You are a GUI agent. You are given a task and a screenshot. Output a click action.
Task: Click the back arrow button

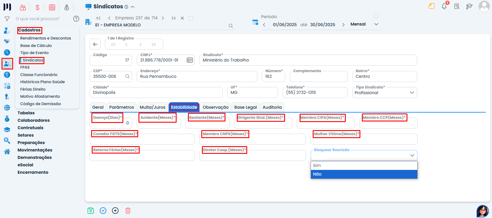(x=95, y=44)
